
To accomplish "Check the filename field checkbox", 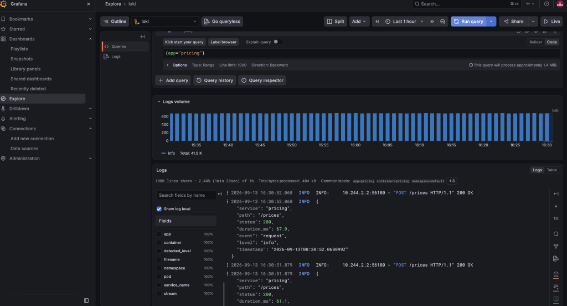I will (x=159, y=259).
